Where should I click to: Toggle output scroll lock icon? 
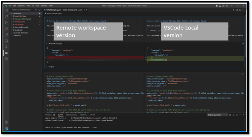coord(233,115)
